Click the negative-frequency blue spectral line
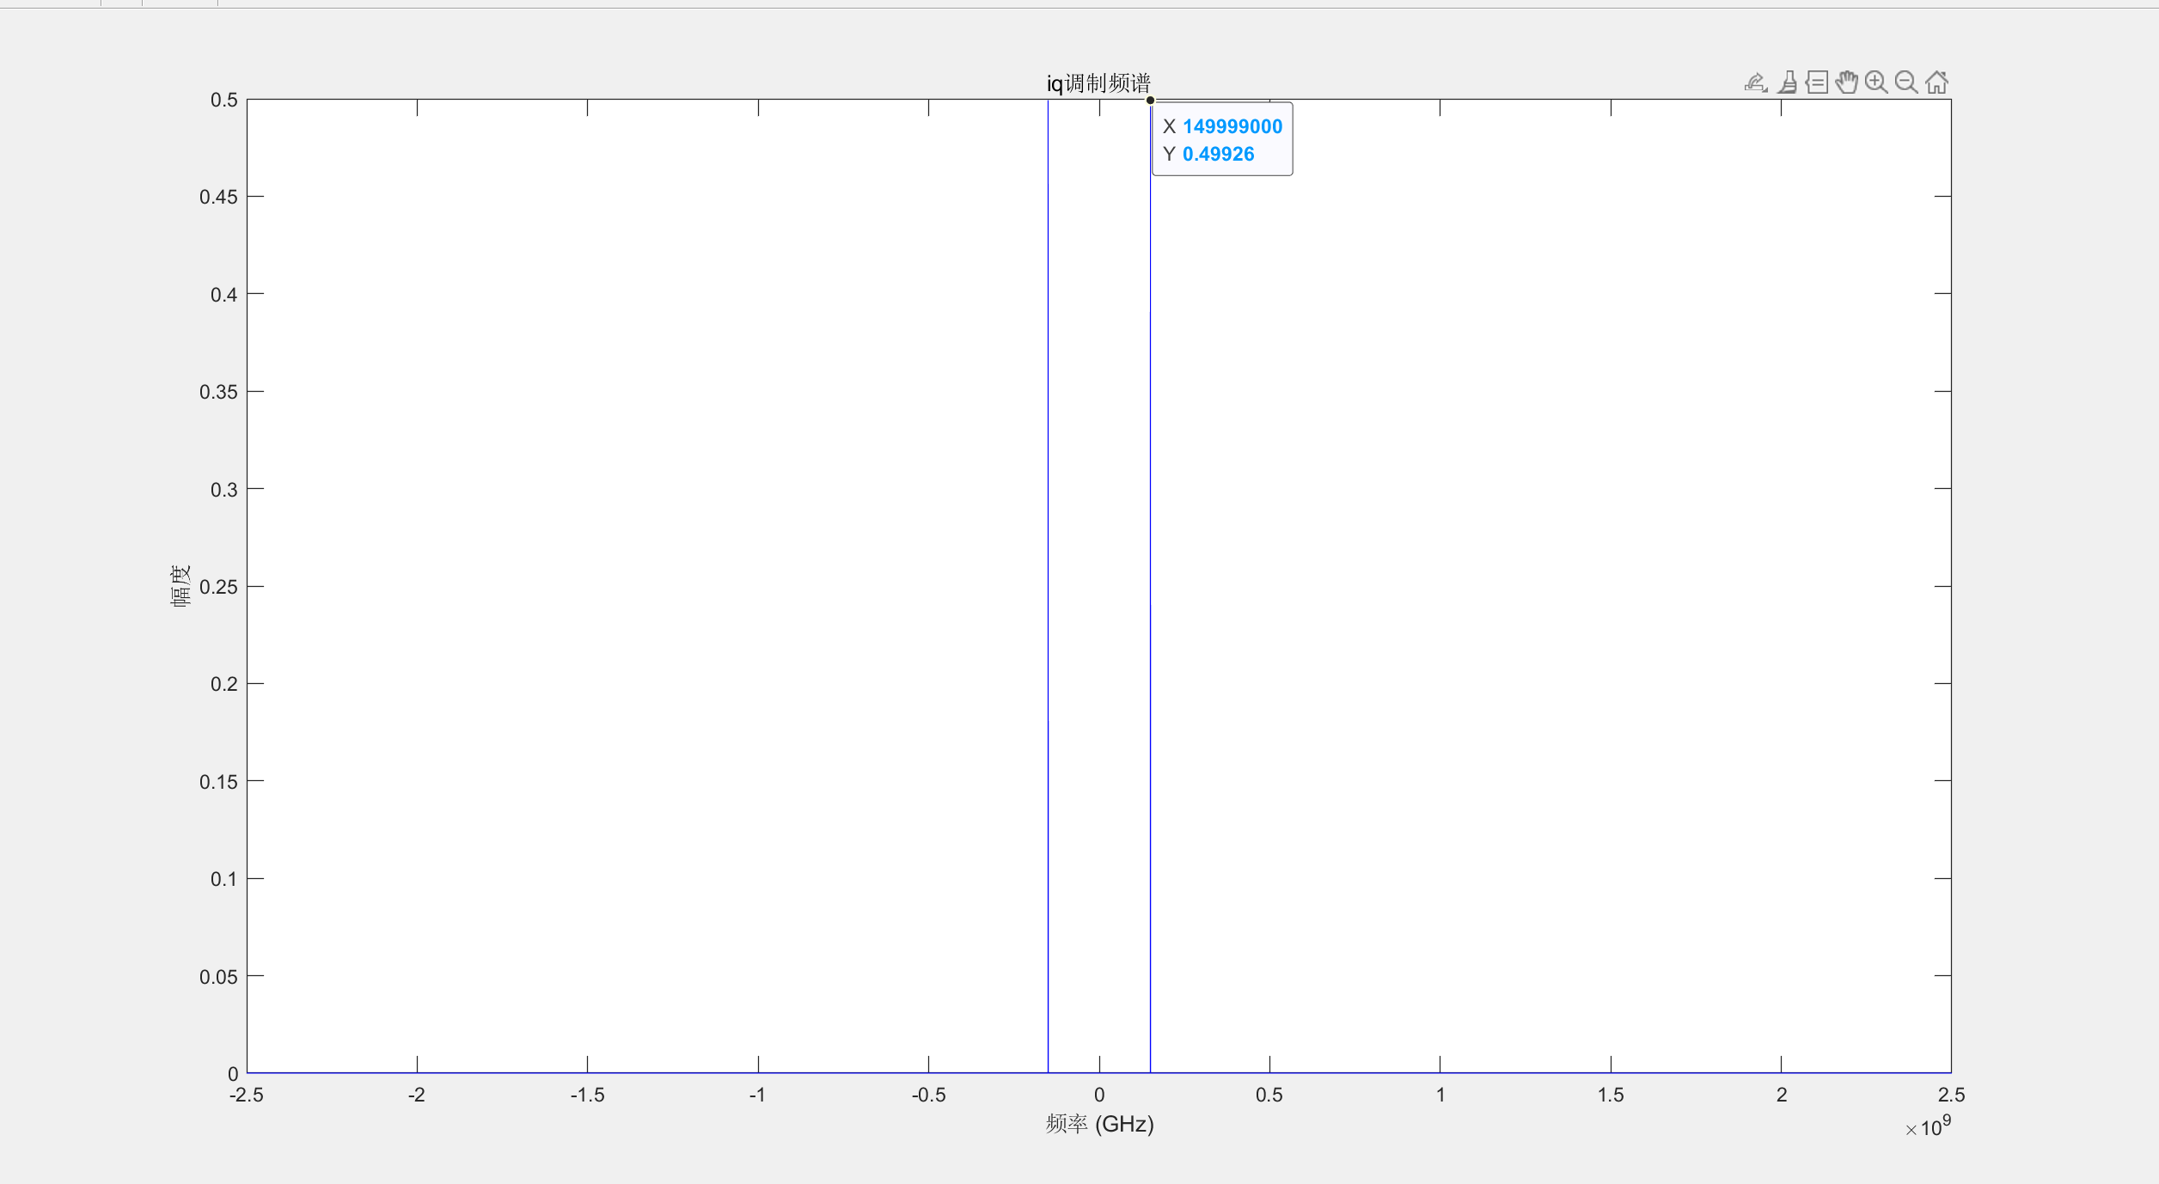Screen dimensions: 2159x1184 click(x=1048, y=586)
